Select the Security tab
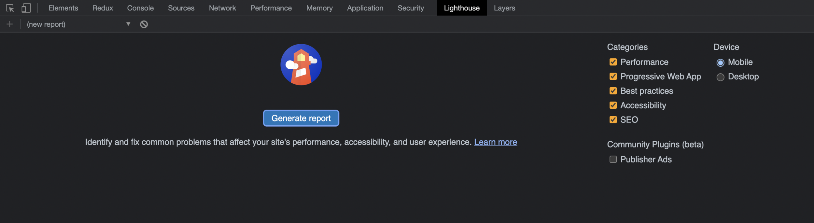 411,8
